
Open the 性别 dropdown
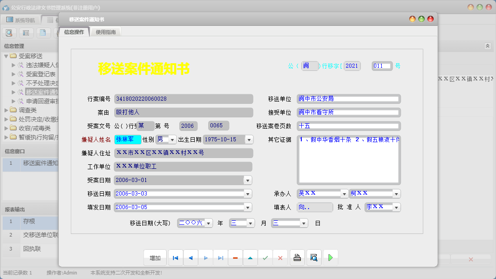coord(172,140)
